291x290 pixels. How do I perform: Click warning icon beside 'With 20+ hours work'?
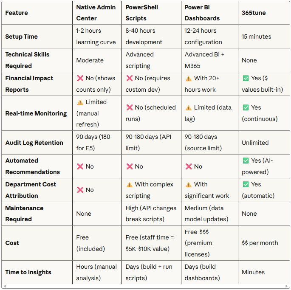tap(188, 79)
